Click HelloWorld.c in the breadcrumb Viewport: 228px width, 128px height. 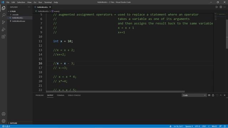43,11
